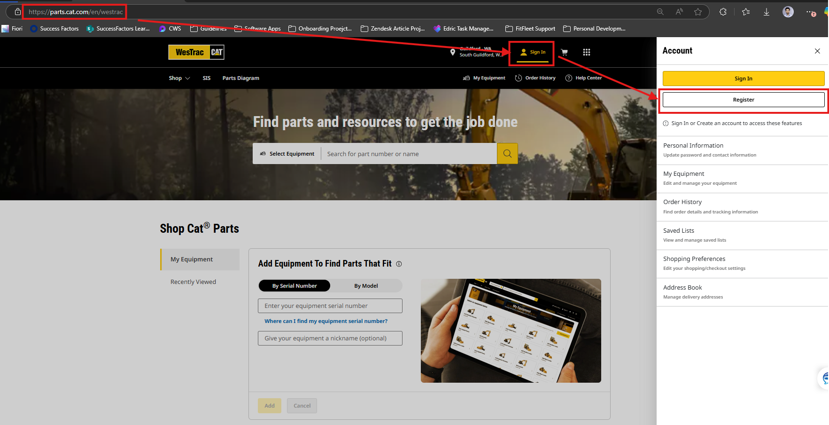The height and width of the screenshot is (425, 829).
Task: Open Saved Lists in Account panel
Action: click(742, 236)
